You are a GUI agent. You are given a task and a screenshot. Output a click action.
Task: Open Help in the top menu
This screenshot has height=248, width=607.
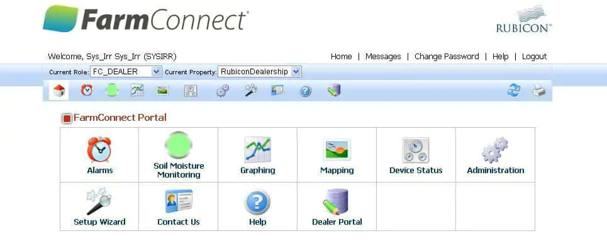(x=500, y=57)
